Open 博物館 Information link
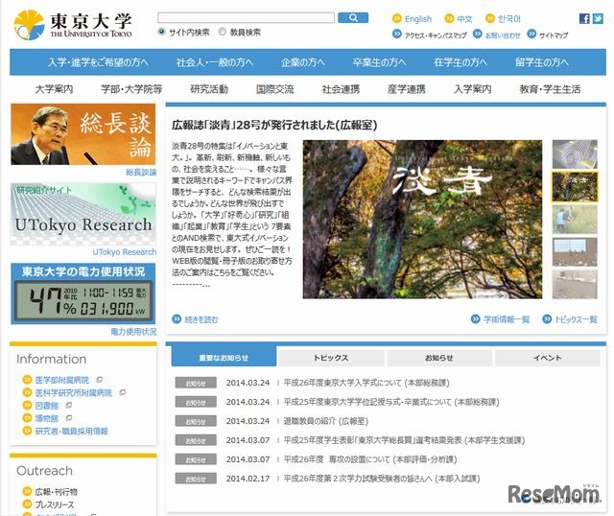Viewport: 614px width, 516px height. coord(47,418)
